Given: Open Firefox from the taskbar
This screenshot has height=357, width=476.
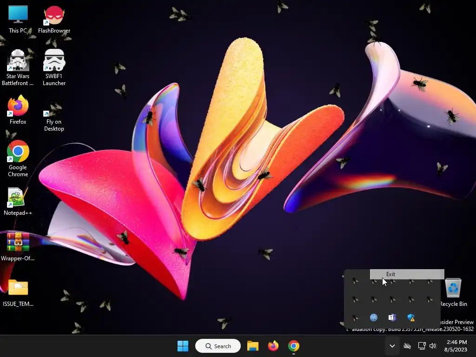Looking at the screenshot, I should coord(273,346).
